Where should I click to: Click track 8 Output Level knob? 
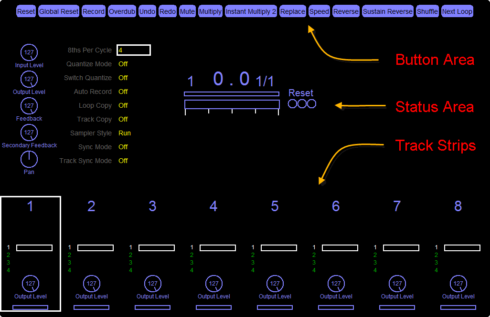[x=458, y=284]
